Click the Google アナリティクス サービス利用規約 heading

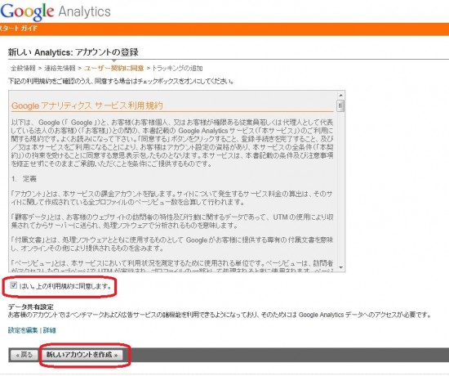[x=87, y=105]
